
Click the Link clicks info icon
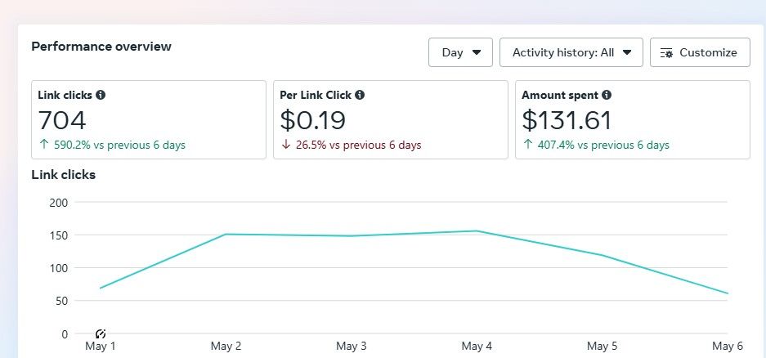pyautogui.click(x=101, y=95)
